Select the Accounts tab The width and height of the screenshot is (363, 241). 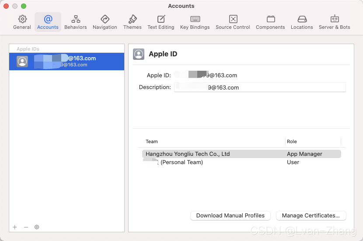48,22
